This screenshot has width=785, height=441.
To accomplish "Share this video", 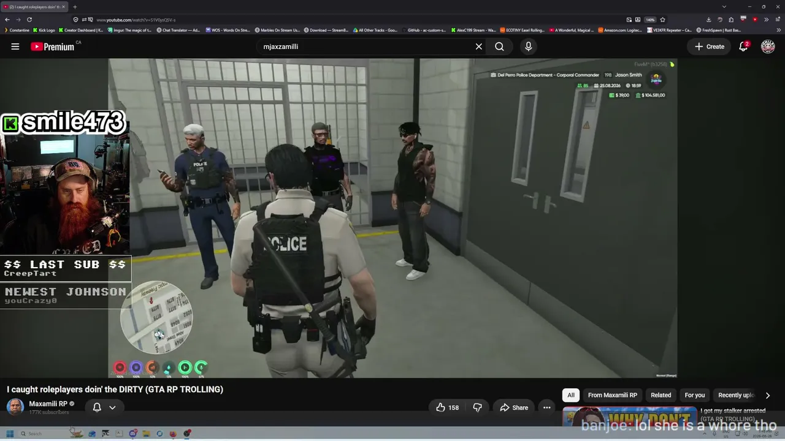I will click(514, 407).
